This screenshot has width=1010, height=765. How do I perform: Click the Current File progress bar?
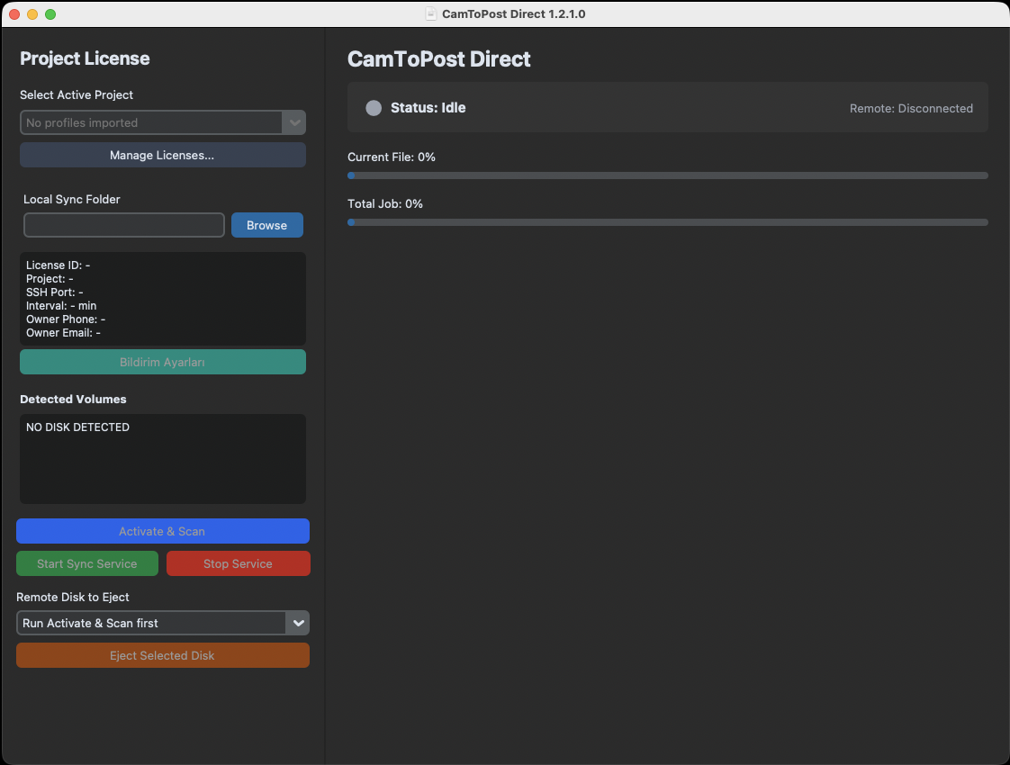[667, 175]
